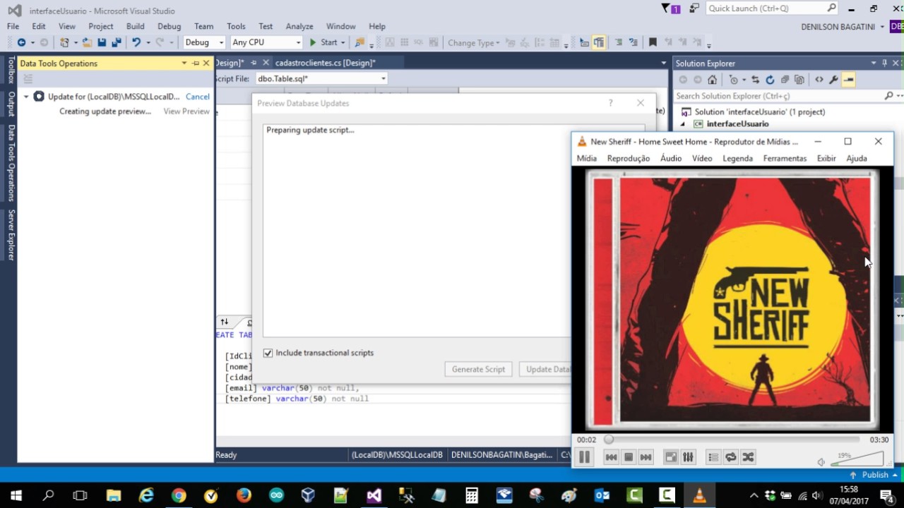Image resolution: width=904 pixels, height=508 pixels.
Task: Select Solution 'interfaceUsuario' tree item
Action: [x=760, y=111]
